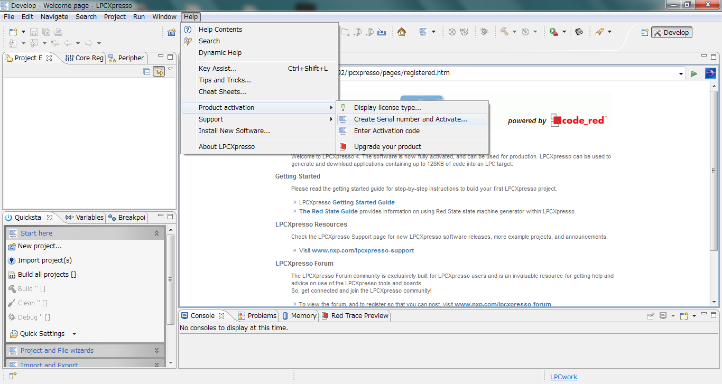Click the blue import arrow toolbar icon
The width and height of the screenshot is (722, 384).
tap(382, 32)
